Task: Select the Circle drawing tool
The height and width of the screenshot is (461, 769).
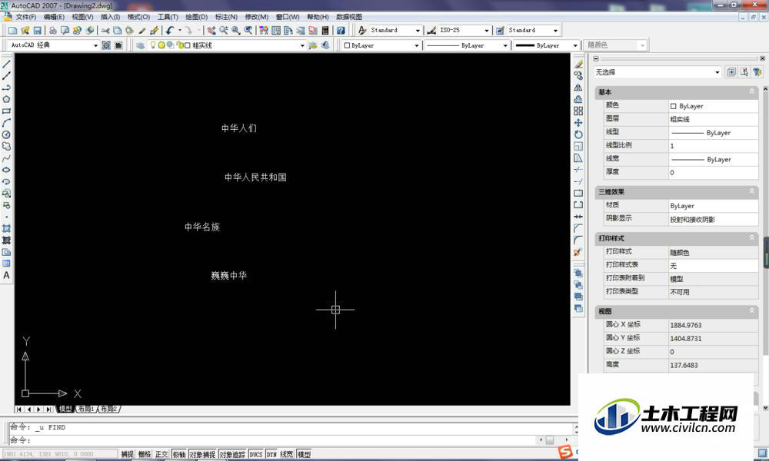Action: tap(6, 134)
